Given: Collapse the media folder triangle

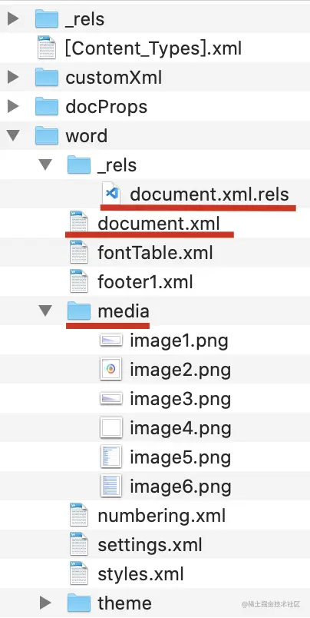Looking at the screenshot, I should click(x=45, y=311).
